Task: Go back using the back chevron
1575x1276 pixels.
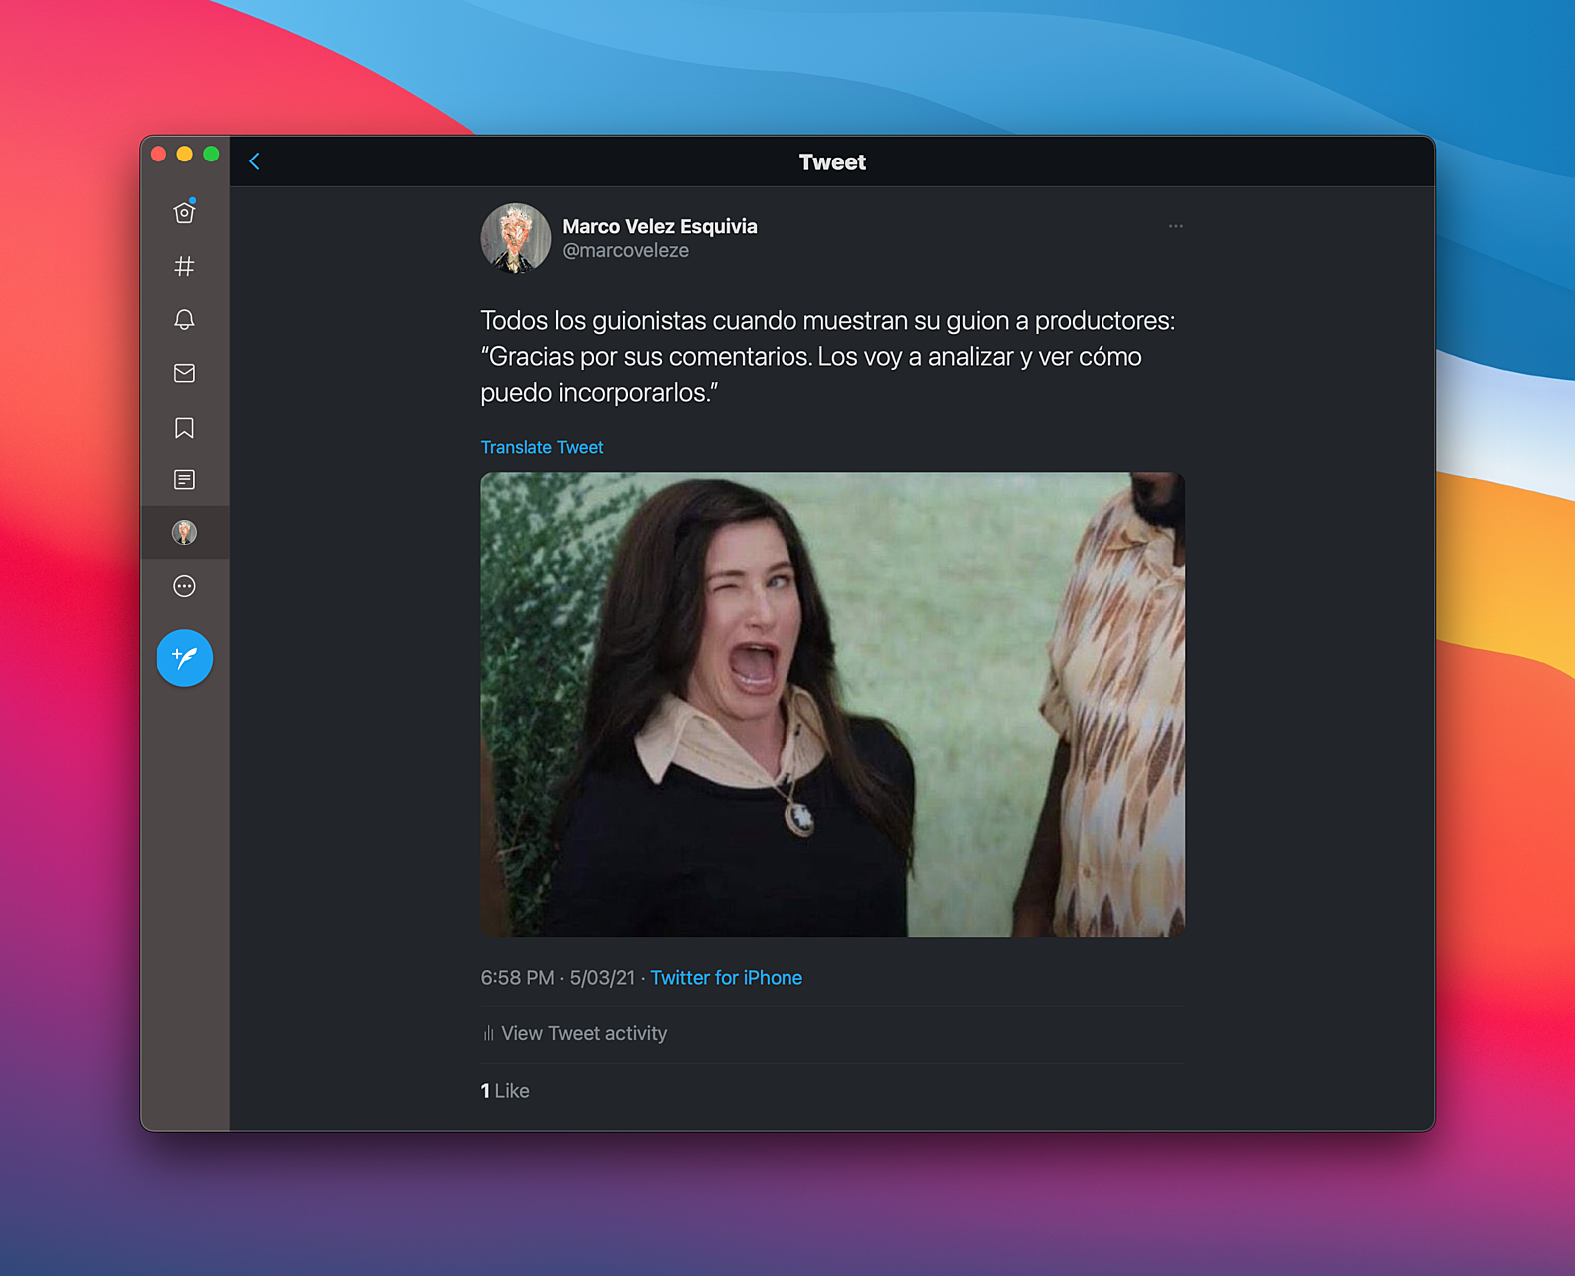Action: click(x=255, y=161)
